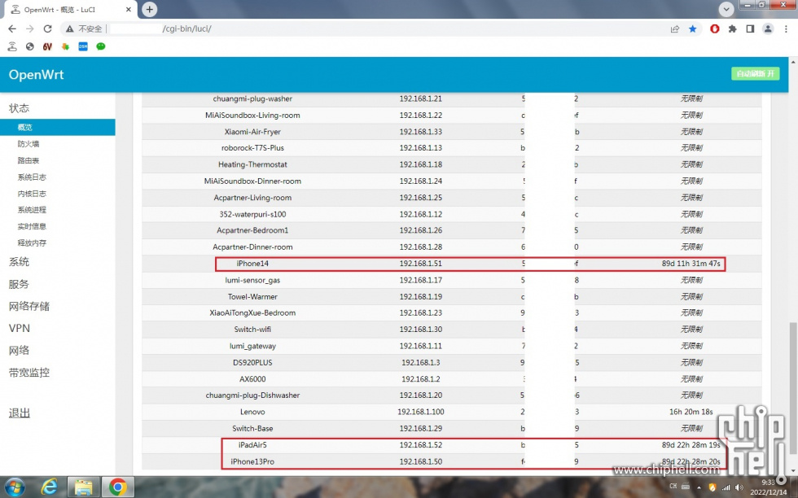Expand the 带宽监控 bandwidth monitor menu

(29, 373)
